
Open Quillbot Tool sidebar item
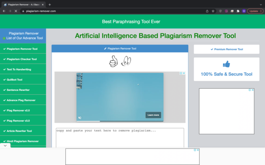(23, 80)
